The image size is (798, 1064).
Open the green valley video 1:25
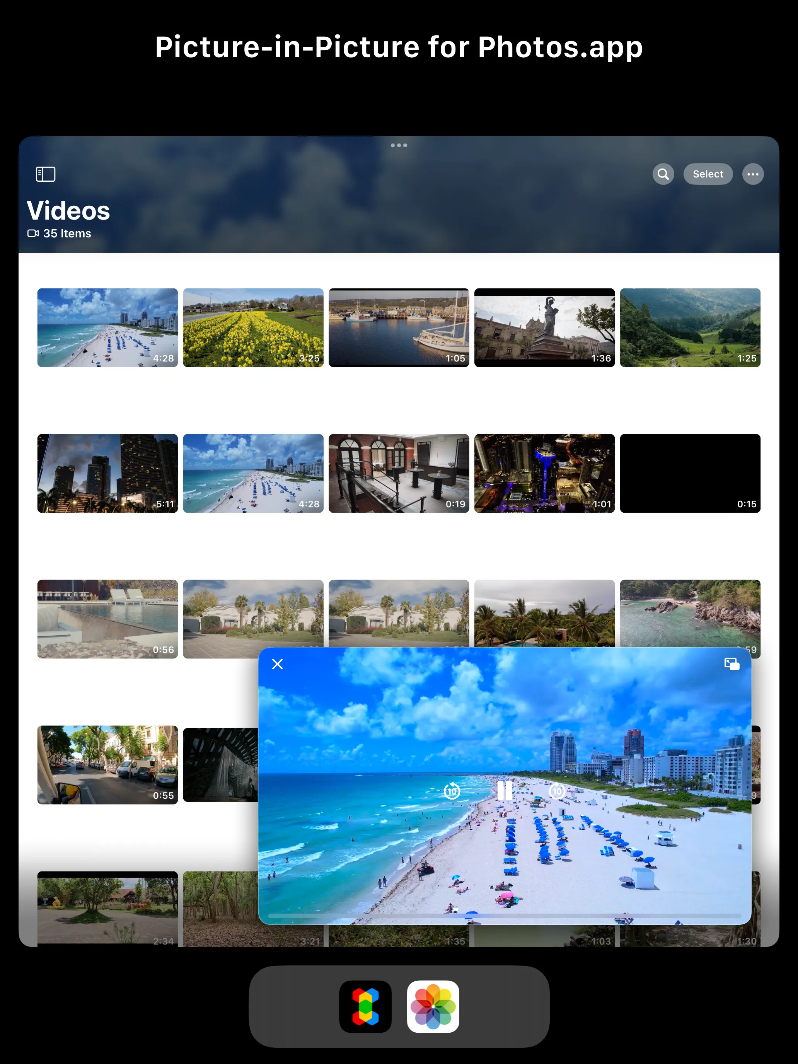(x=690, y=327)
